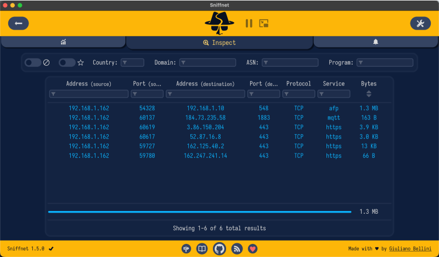The width and height of the screenshot is (439, 257).
Task: Toggle the blacklist filter switch
Action: 33,62
